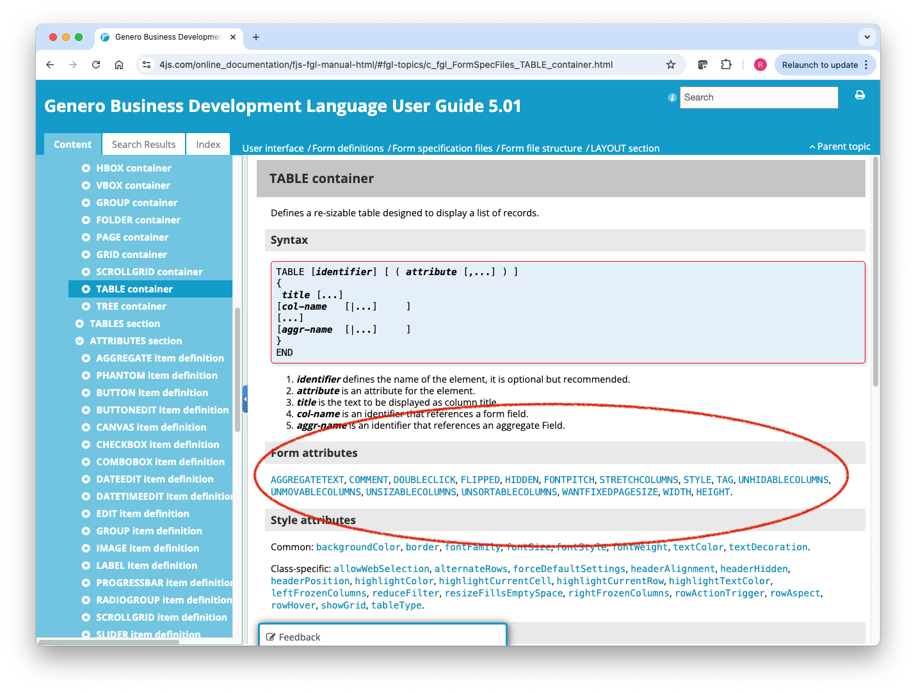
Task: Open BUTTONEDIT item definition topic
Action: coord(163,410)
